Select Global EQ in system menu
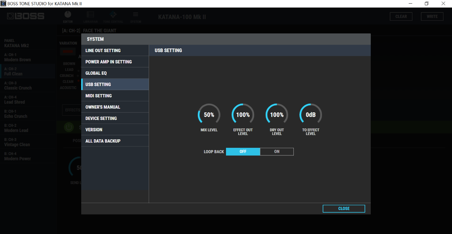This screenshot has width=452, height=234. click(115, 73)
